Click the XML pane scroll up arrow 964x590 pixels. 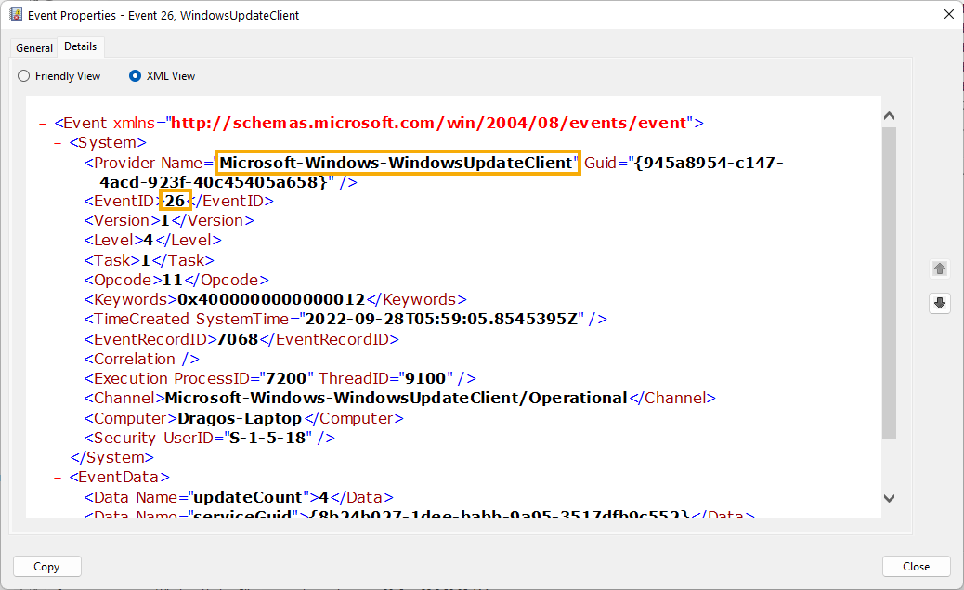(889, 116)
